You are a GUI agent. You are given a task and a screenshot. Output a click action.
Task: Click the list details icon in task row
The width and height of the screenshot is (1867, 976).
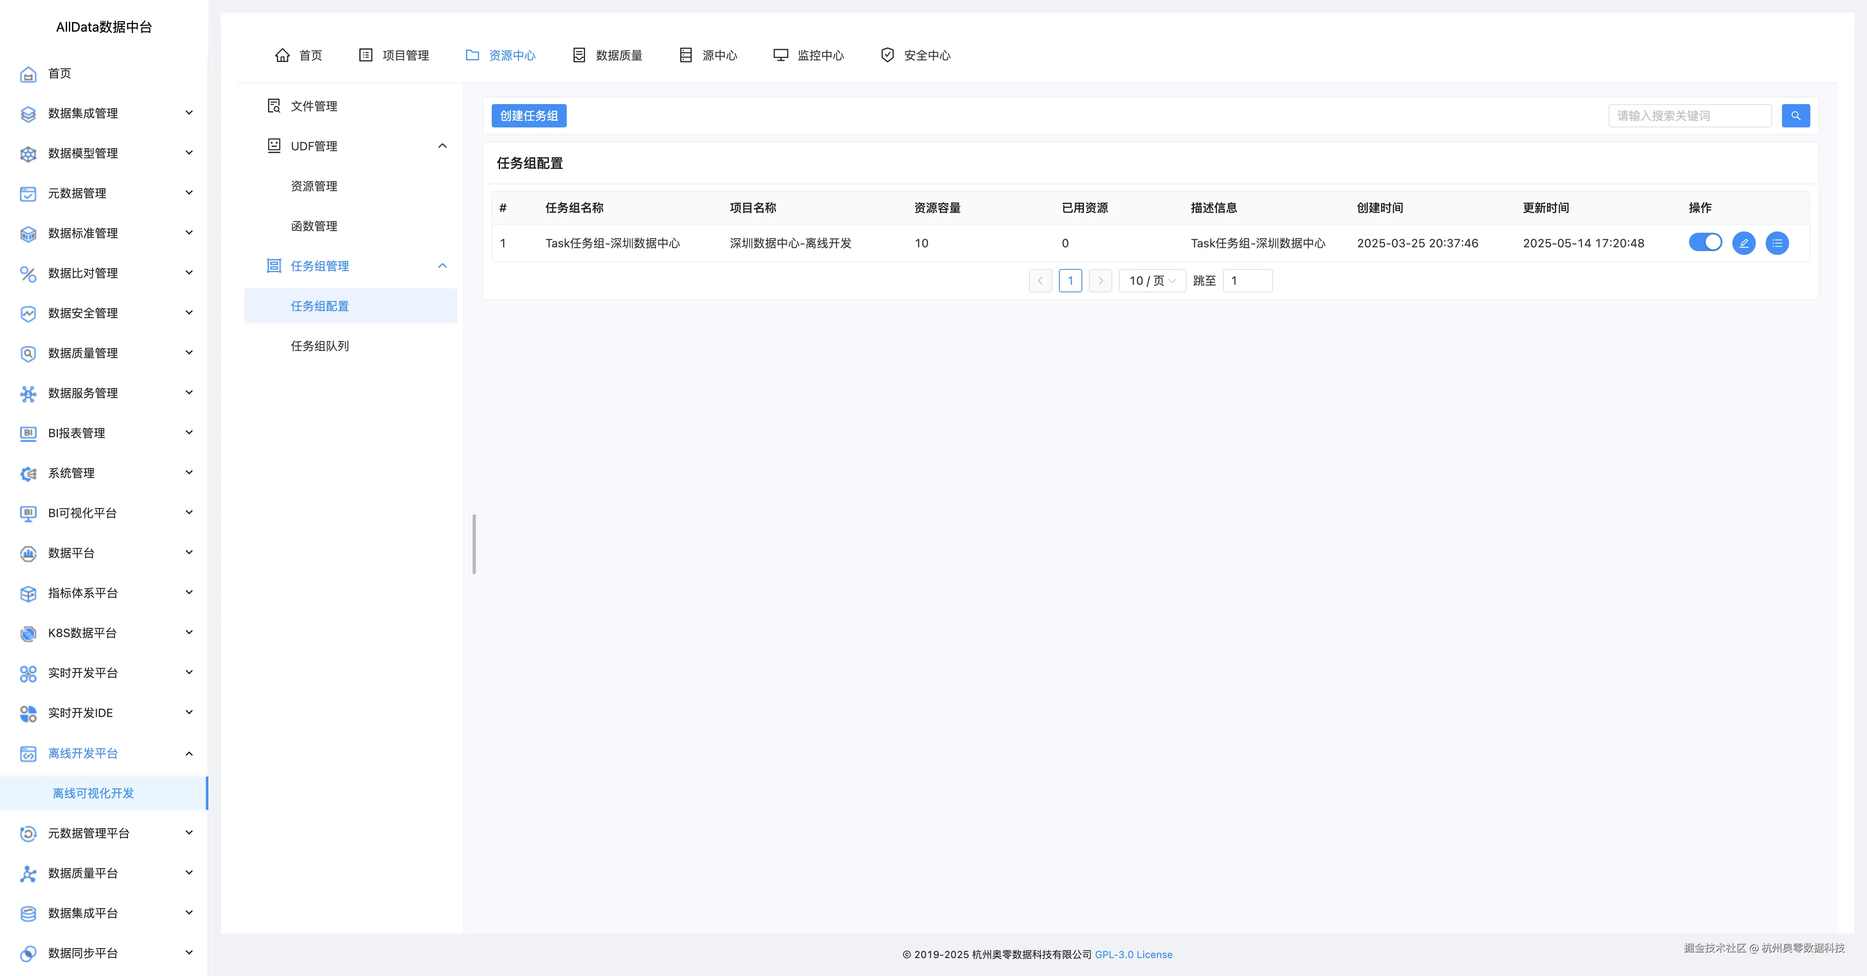point(1777,243)
